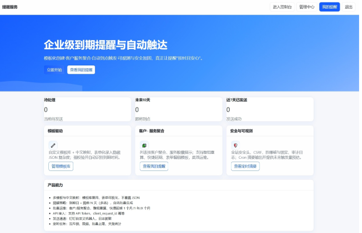Click the 安全与可观测 card heading

[x=241, y=131]
